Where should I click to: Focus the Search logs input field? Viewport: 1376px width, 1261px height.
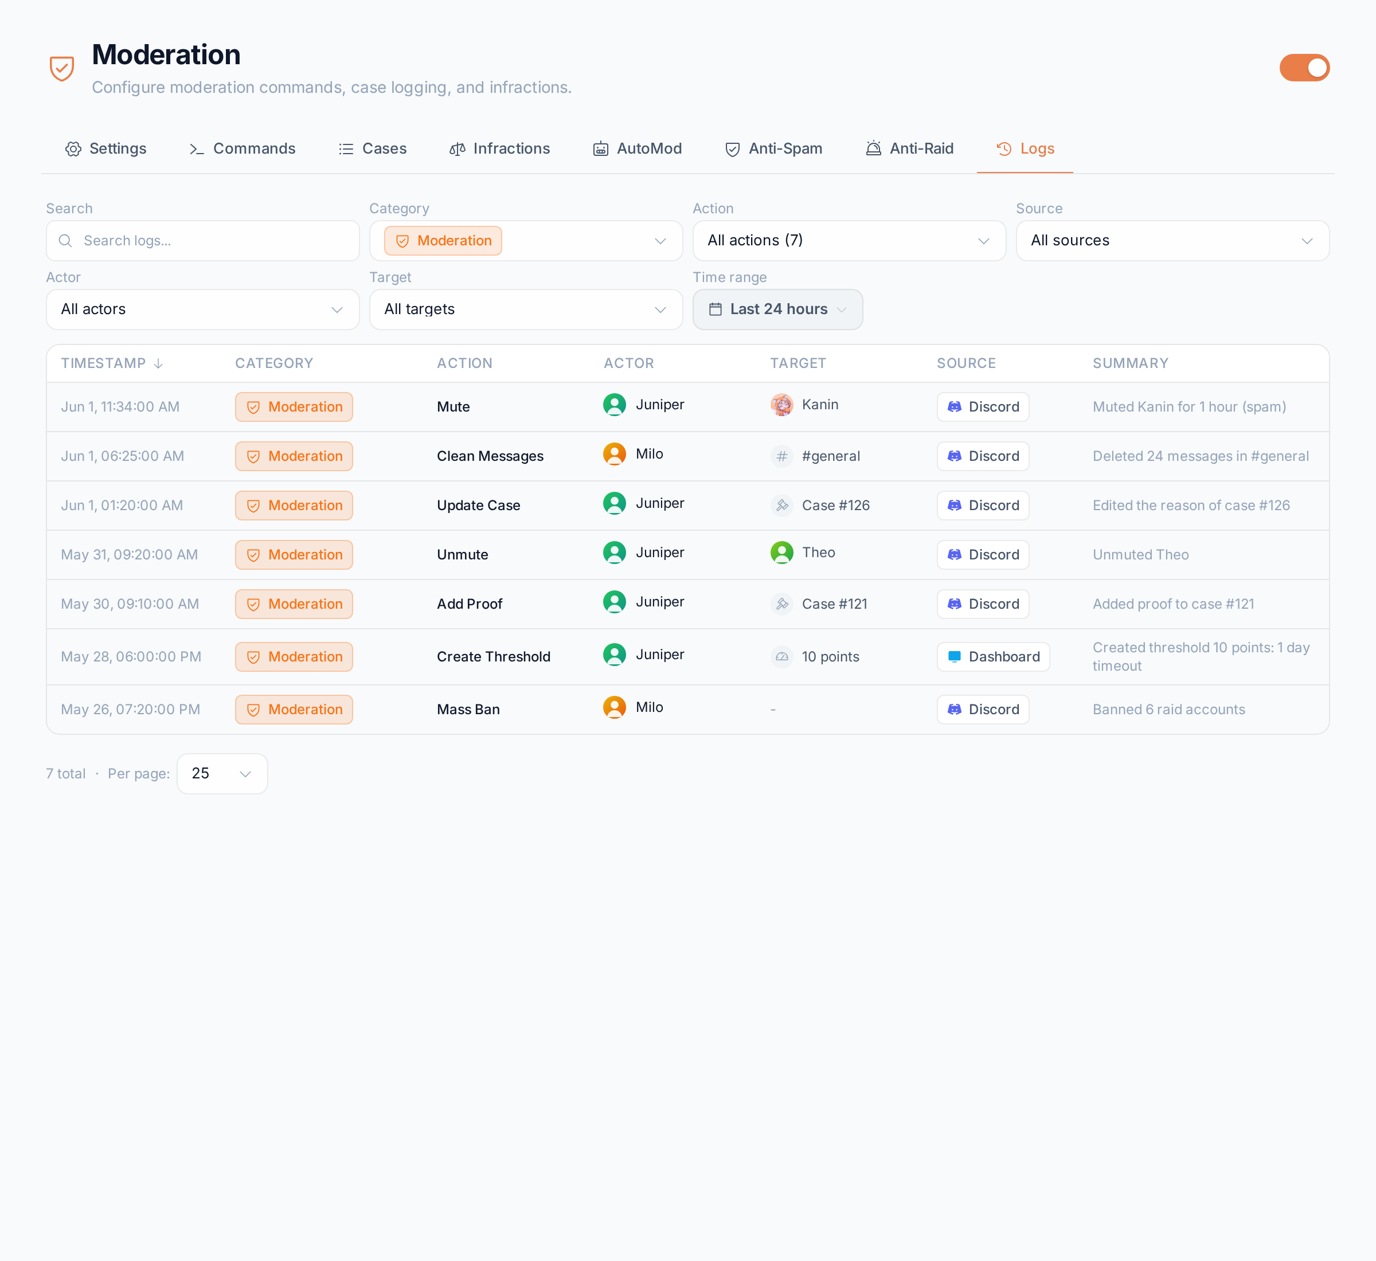[203, 240]
